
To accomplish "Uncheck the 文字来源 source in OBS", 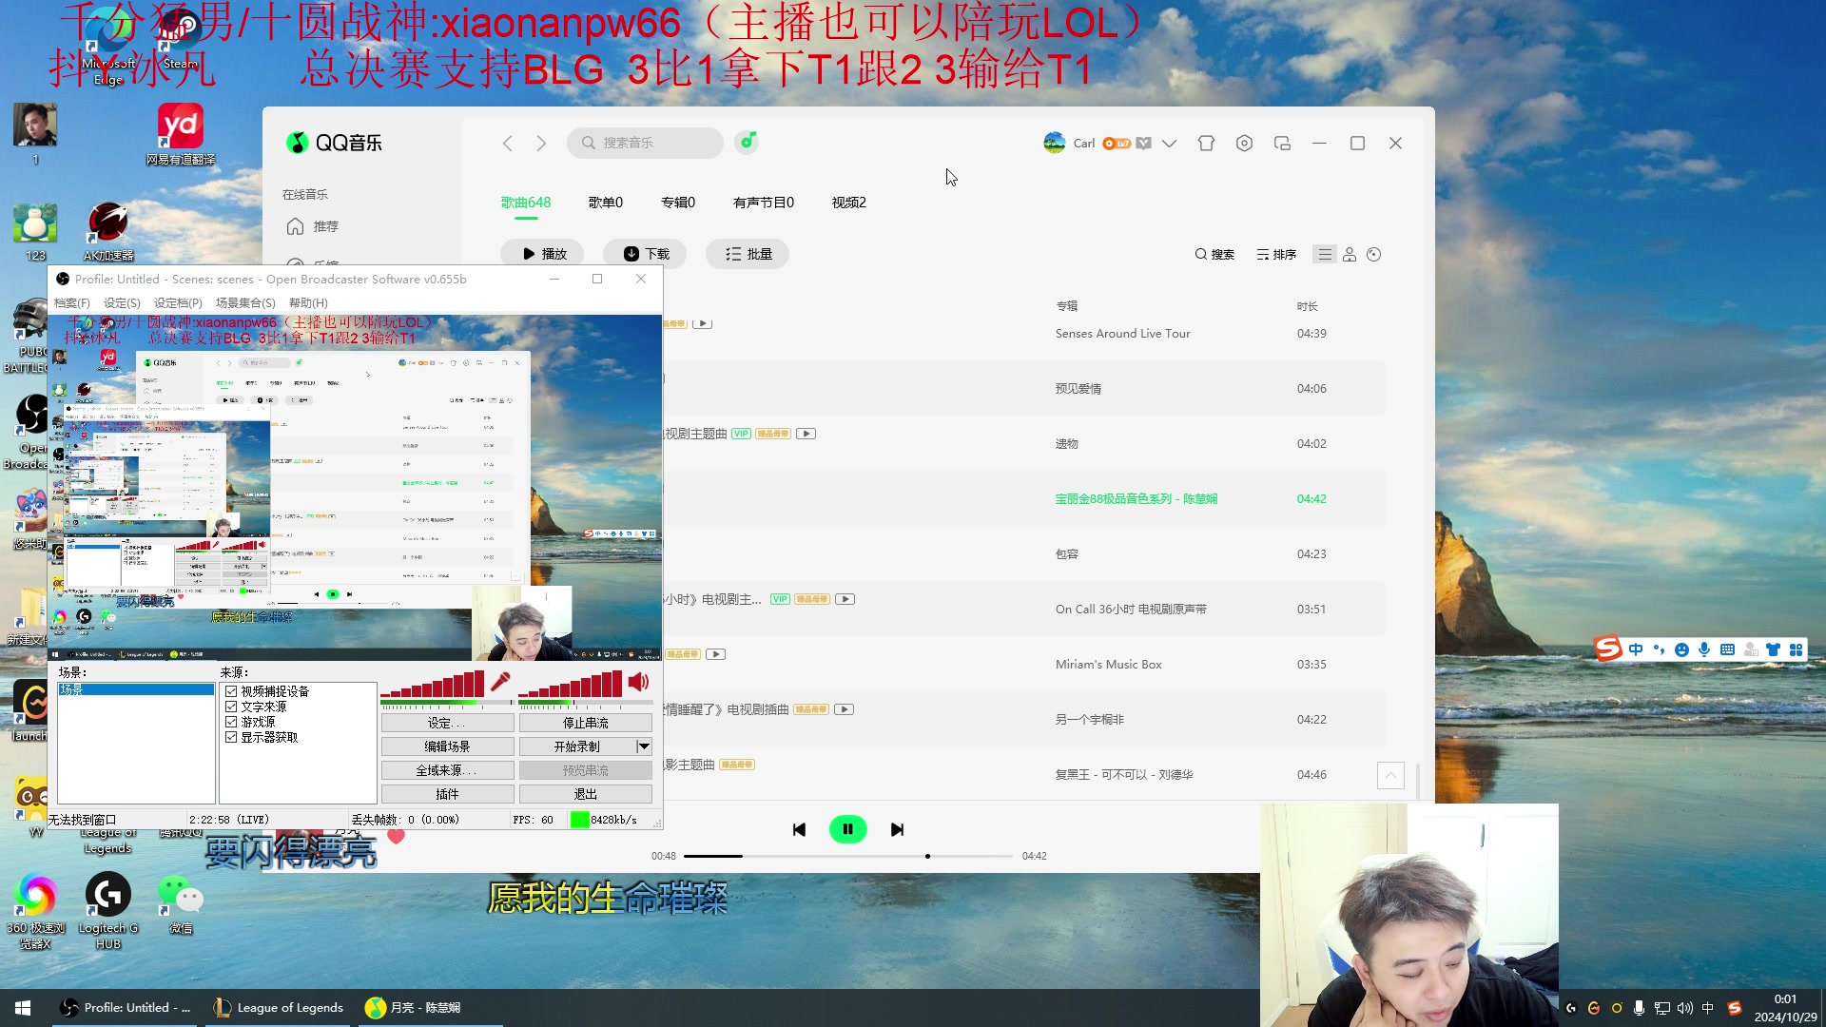I will 231,707.
